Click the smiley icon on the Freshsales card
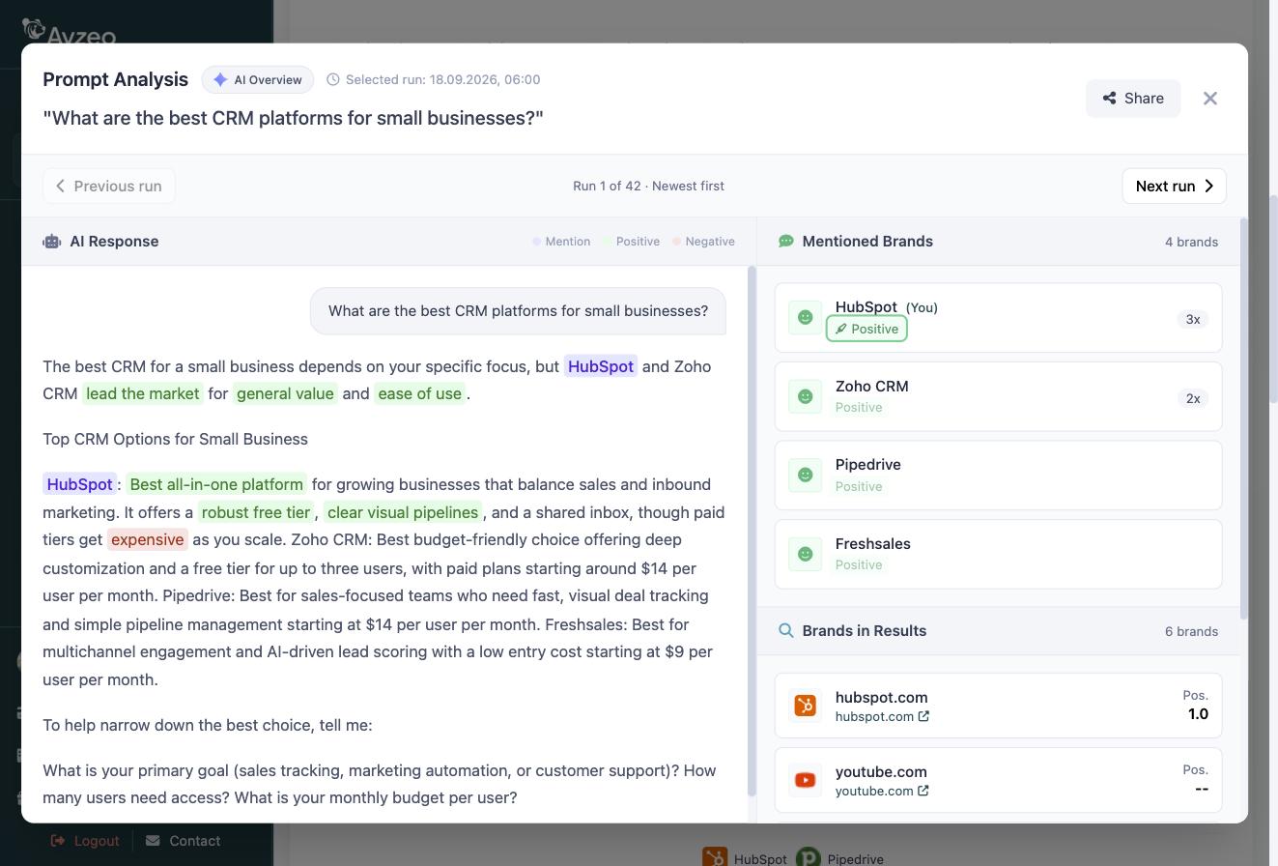The image size is (1278, 866). pyautogui.click(x=805, y=554)
